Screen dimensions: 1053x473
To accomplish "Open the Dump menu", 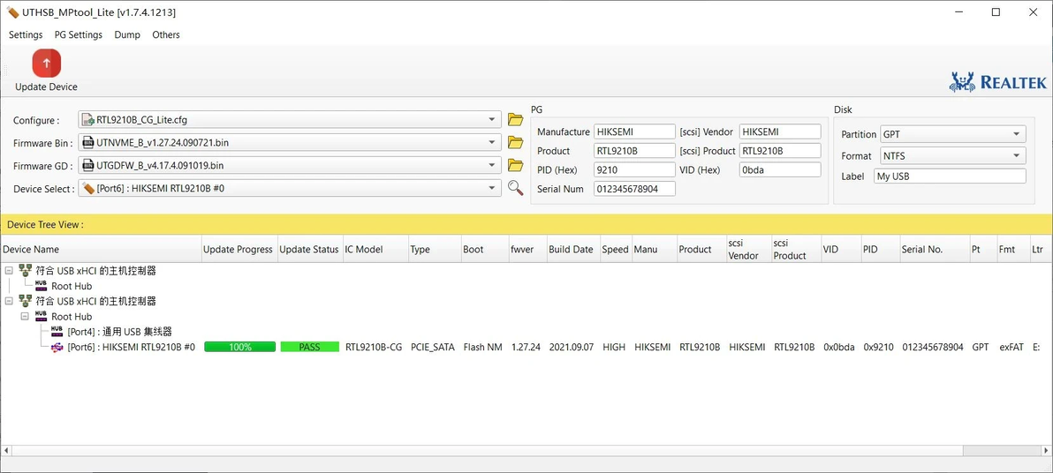I will tap(127, 35).
